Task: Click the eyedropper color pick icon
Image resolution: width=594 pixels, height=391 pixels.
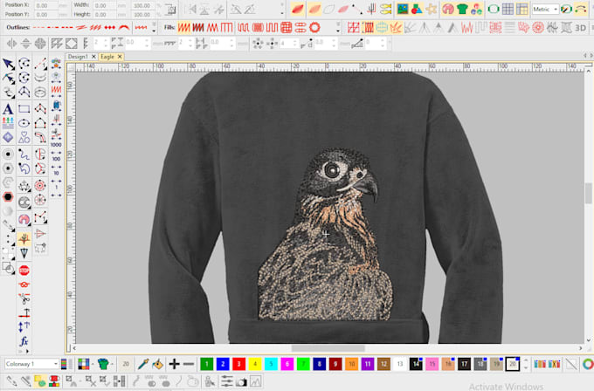Action: pos(142,364)
